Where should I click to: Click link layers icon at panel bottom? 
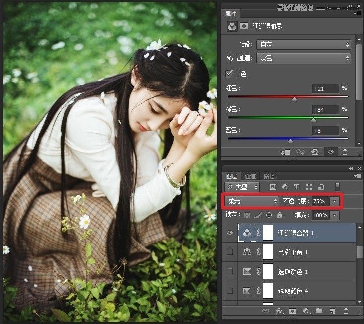click(x=266, y=311)
